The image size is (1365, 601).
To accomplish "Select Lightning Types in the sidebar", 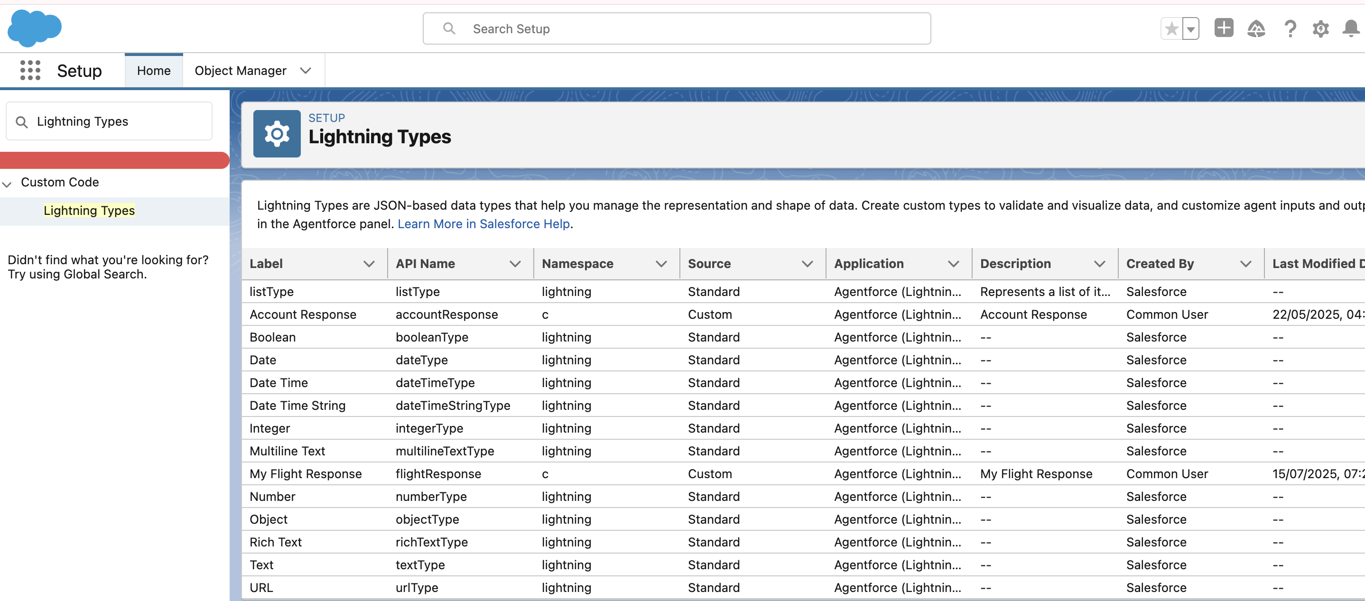I will 89,211.
